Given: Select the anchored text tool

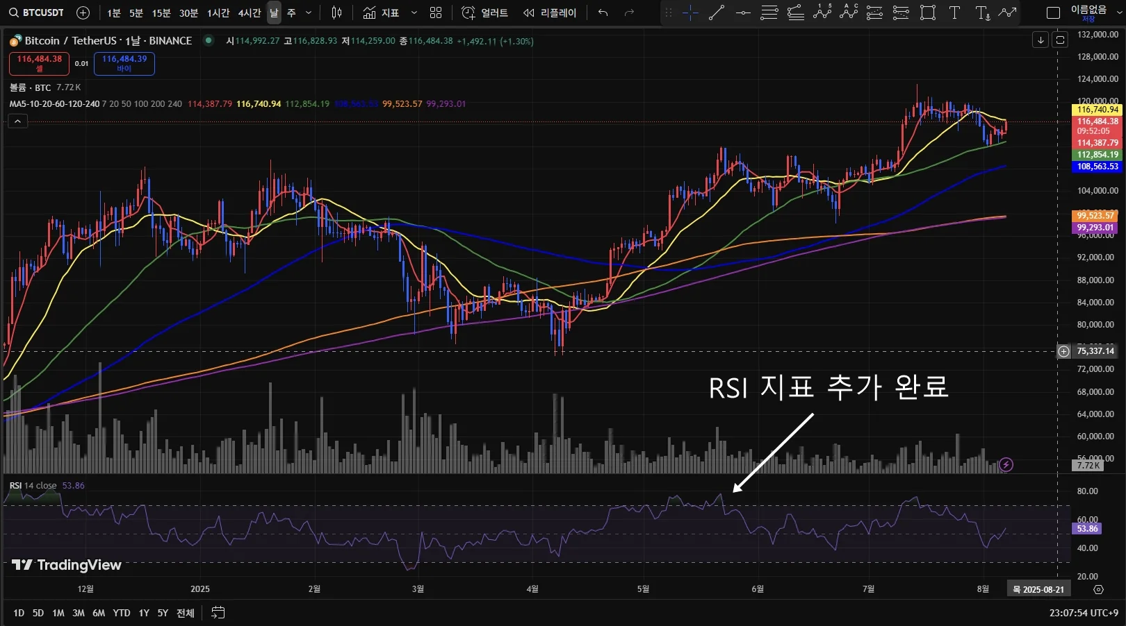Looking at the screenshot, I should tap(982, 12).
